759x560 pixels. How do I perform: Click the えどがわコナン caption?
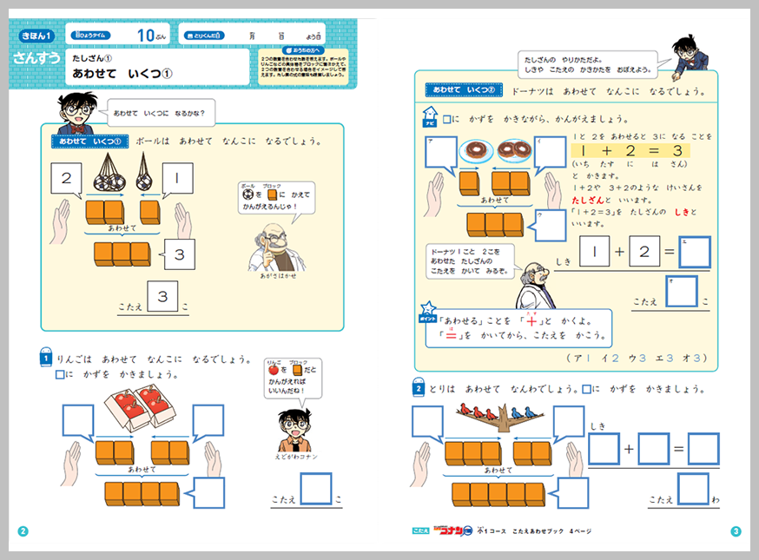pos(296,457)
